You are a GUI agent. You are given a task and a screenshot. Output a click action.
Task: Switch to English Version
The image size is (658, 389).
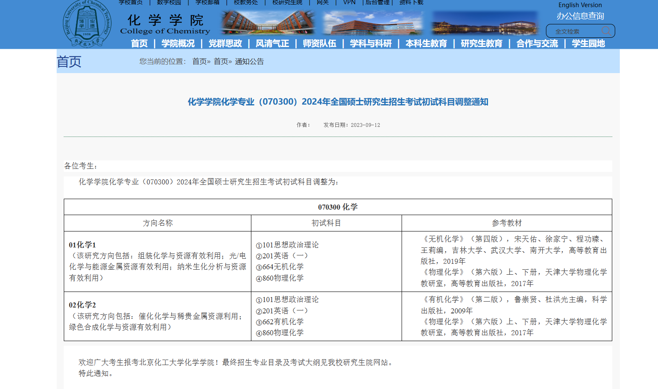[x=580, y=5]
